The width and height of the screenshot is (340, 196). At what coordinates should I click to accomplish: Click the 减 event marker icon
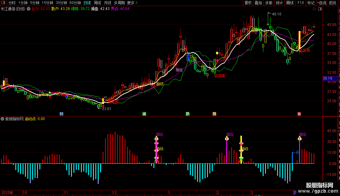pyautogui.click(x=144, y=114)
